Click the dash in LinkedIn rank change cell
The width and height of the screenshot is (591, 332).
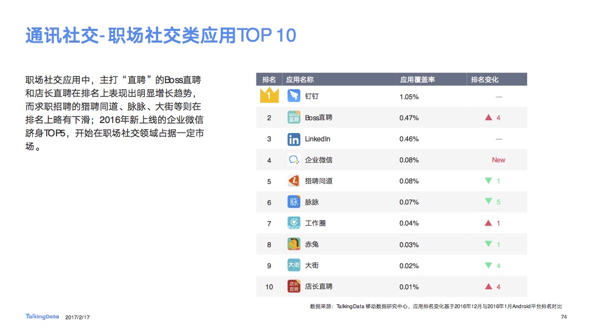[499, 139]
